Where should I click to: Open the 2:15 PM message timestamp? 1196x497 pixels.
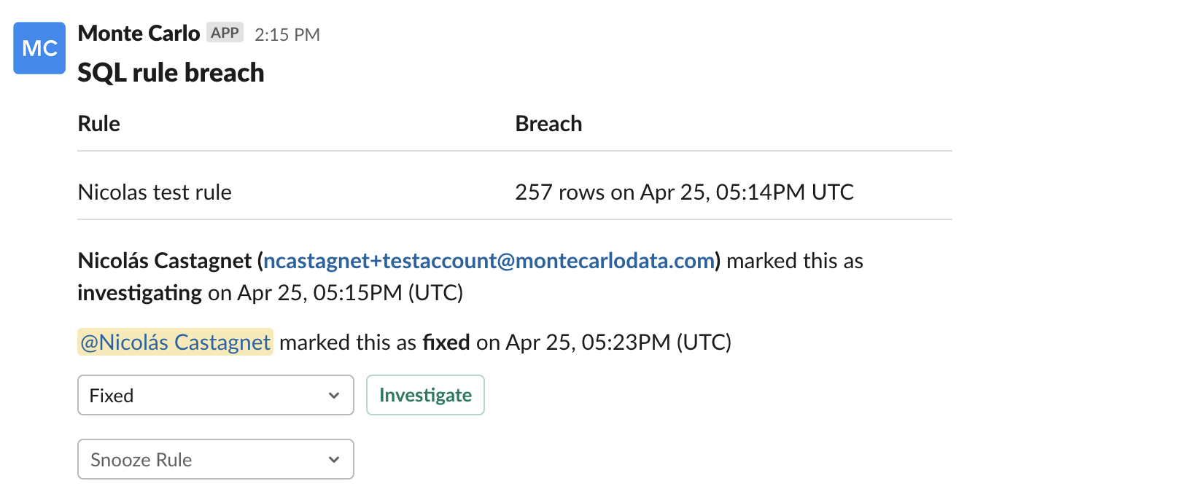coord(287,34)
